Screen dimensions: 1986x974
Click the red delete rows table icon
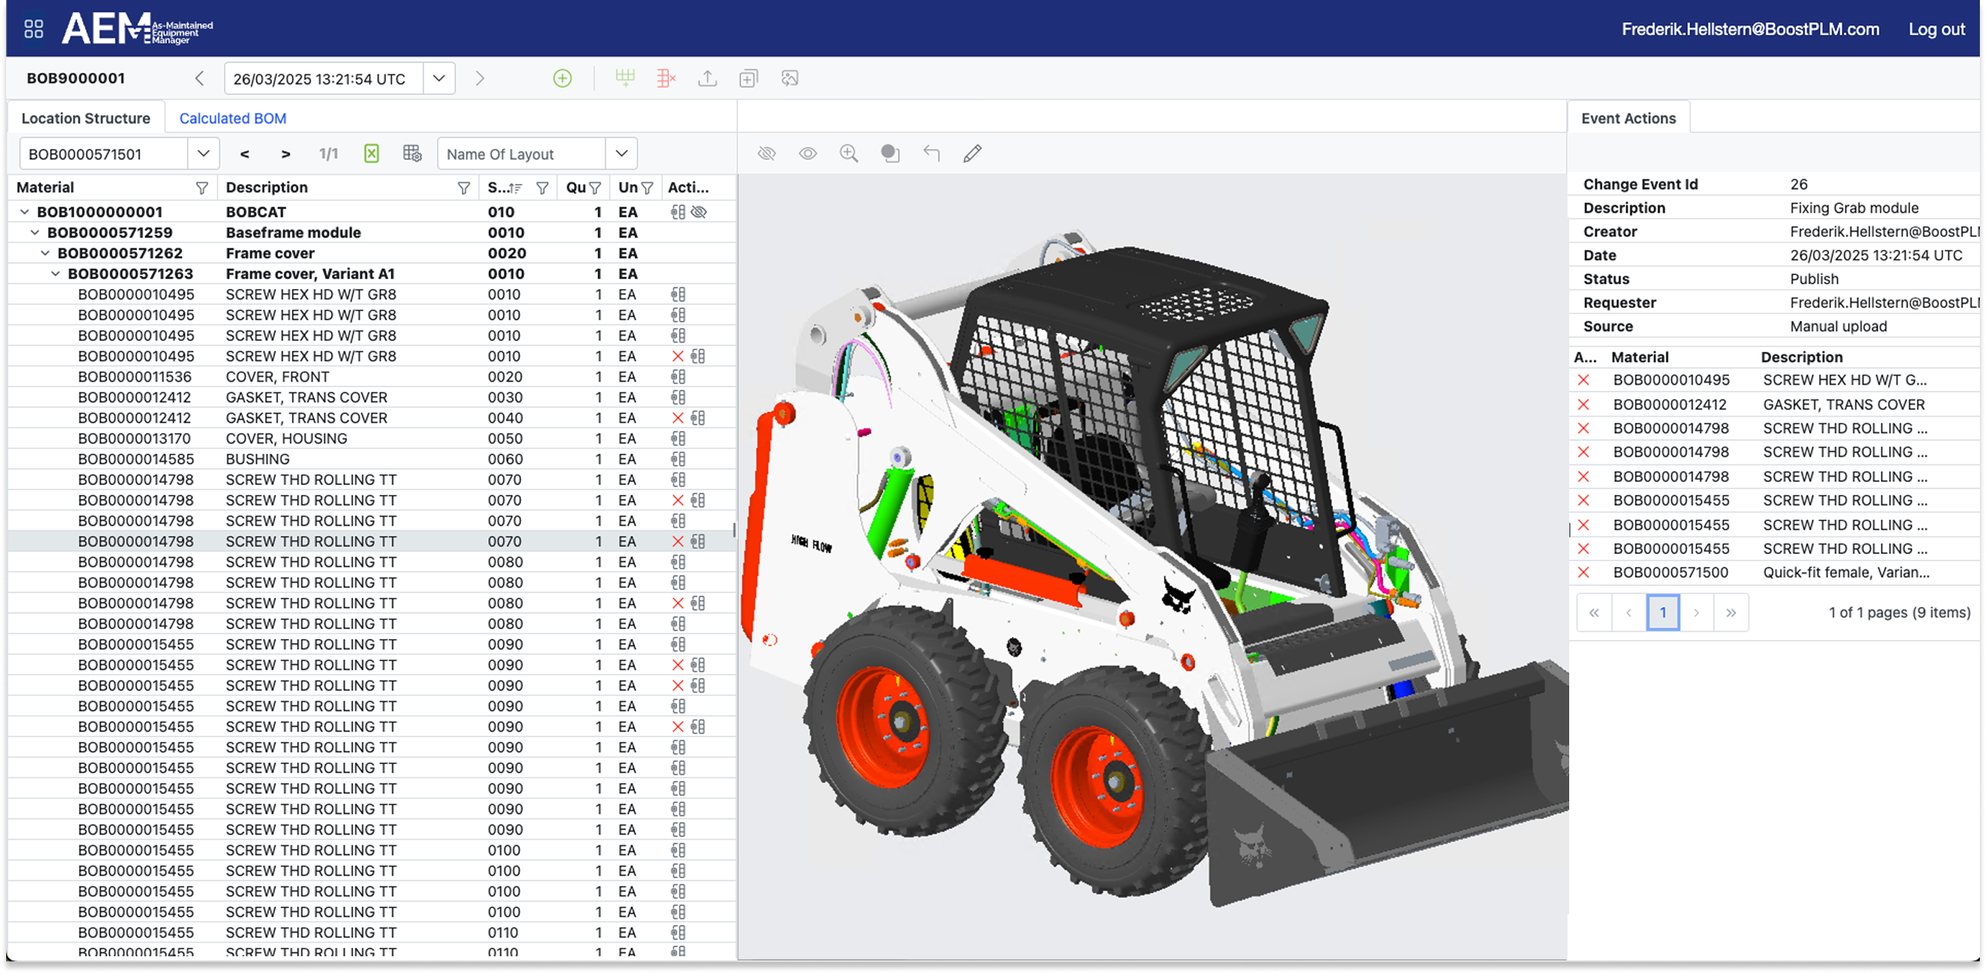[x=666, y=79]
